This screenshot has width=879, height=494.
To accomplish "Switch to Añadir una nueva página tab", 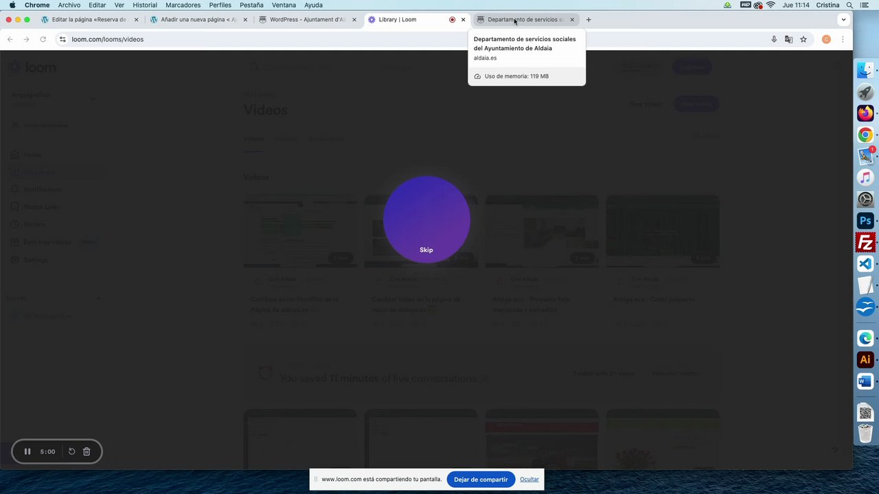I will coord(199,20).
